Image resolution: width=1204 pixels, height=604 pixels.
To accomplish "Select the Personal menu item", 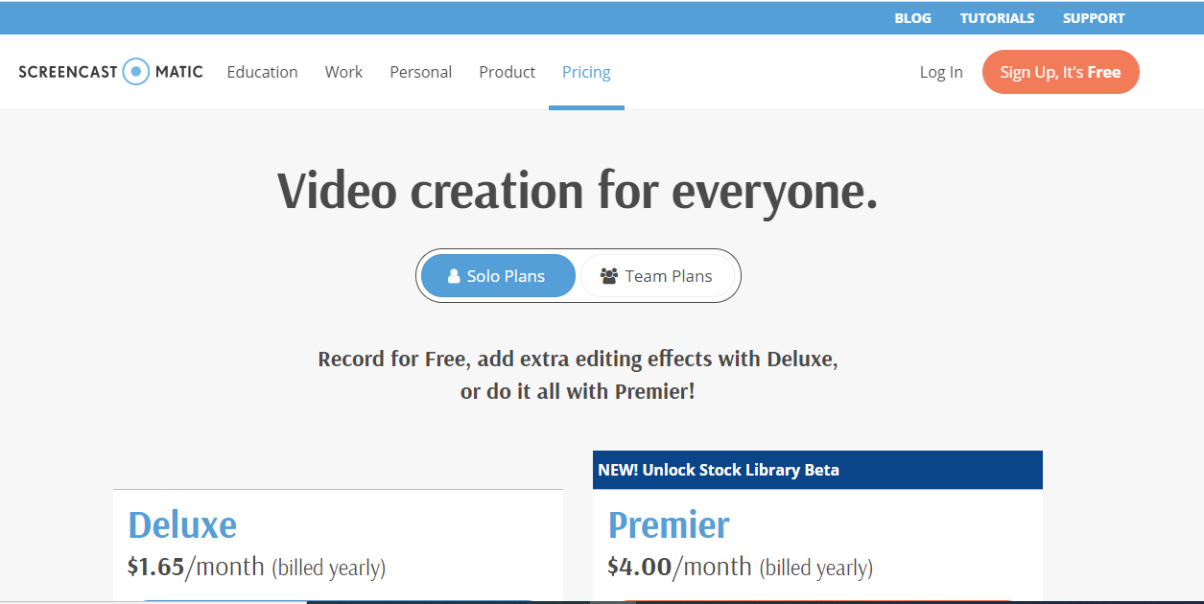I will [x=420, y=72].
